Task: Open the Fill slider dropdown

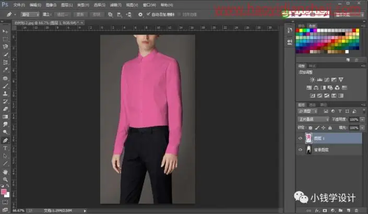Action: pos(362,128)
